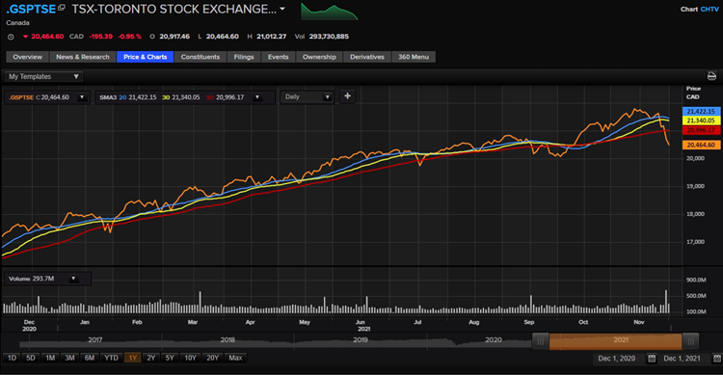Select the 5D time range button
Image resolution: width=723 pixels, height=375 pixels.
point(31,358)
